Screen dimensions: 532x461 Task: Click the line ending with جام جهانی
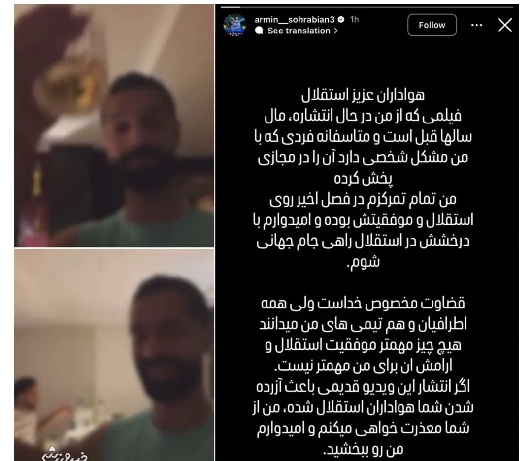[363, 242]
